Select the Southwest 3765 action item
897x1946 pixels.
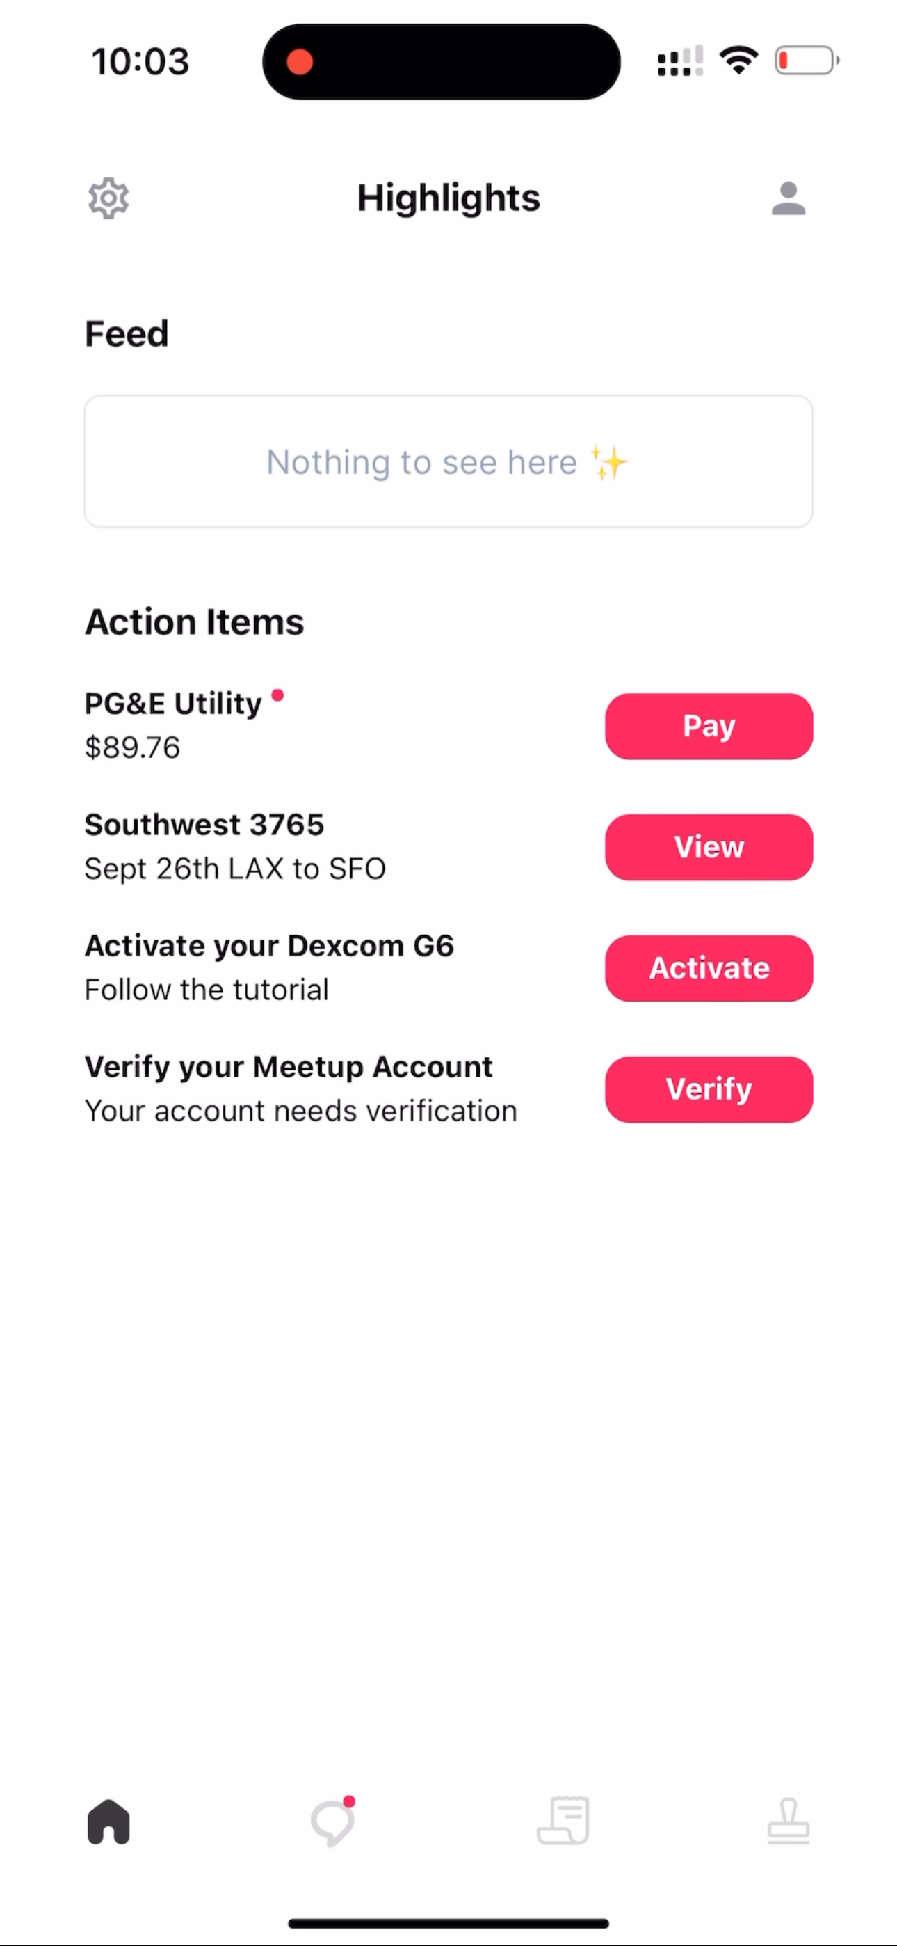tap(204, 824)
